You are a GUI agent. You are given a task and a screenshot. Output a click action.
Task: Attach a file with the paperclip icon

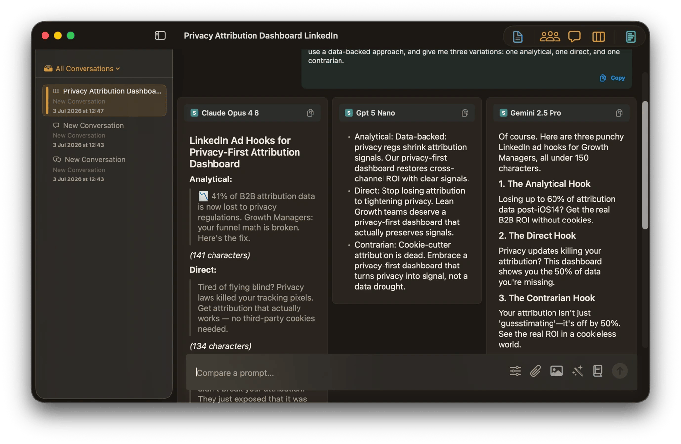535,371
